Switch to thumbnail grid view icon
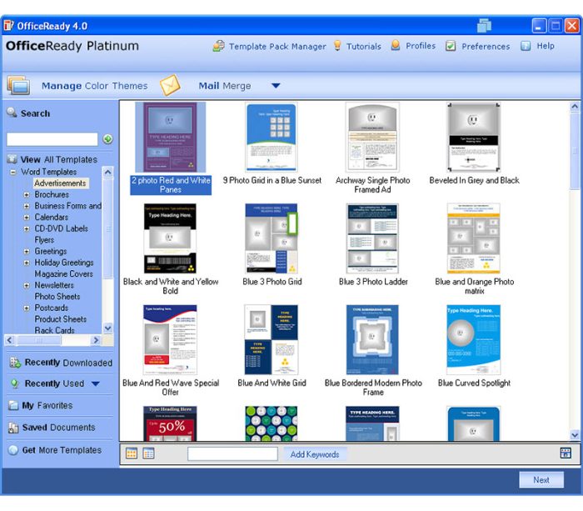 pyautogui.click(x=132, y=453)
